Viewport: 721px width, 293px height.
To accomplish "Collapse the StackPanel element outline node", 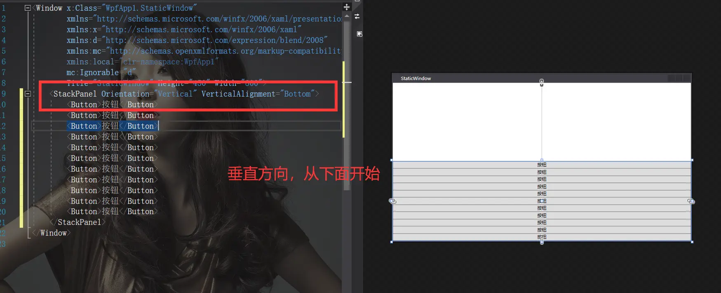I will (x=28, y=94).
